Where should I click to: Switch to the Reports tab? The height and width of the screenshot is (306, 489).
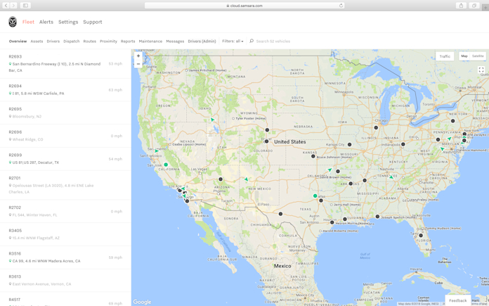click(128, 42)
